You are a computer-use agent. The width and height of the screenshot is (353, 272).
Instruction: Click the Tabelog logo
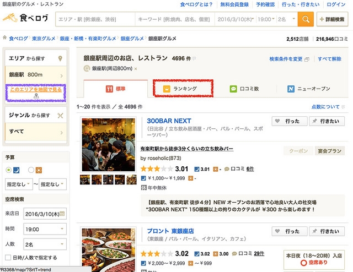point(25,18)
